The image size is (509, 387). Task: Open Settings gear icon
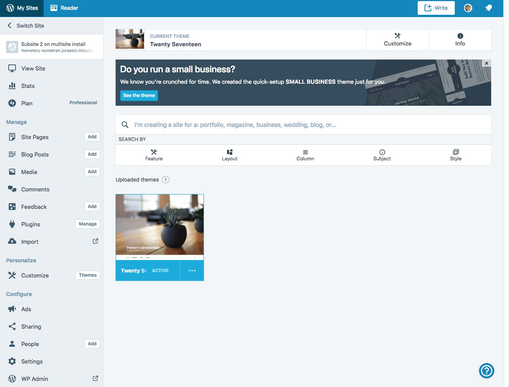click(x=12, y=361)
